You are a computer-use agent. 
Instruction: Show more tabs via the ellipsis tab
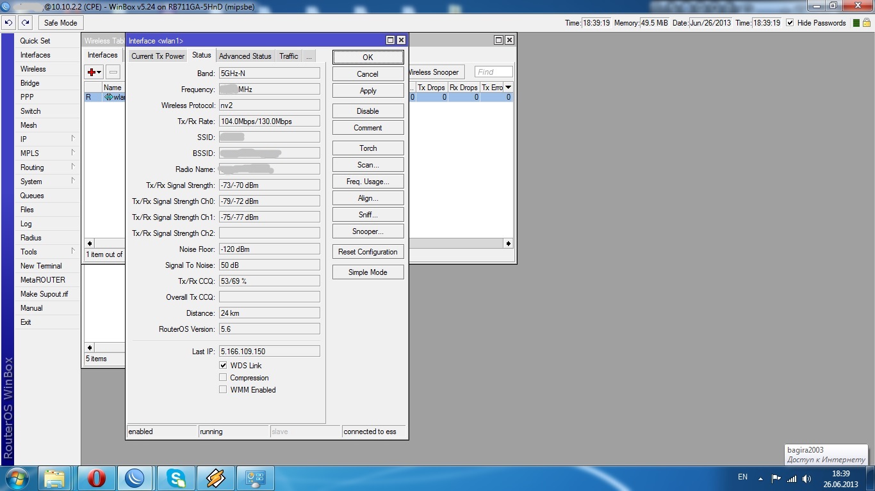[x=308, y=56]
